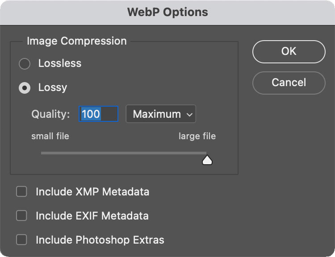Screen dimensions: 335x257
Task: Click the middle of the quality slider track
Action: coord(124,153)
